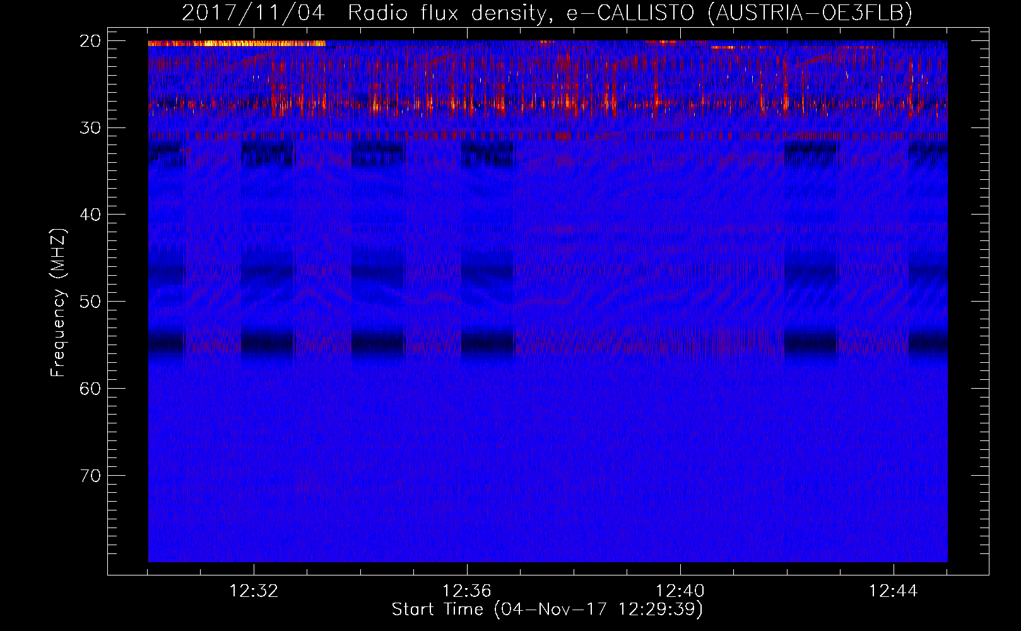1021x631 pixels.
Task: Click the plot title mentioning e-CALLISTO AUSTRIA-OE3FLB
Action: point(547,13)
